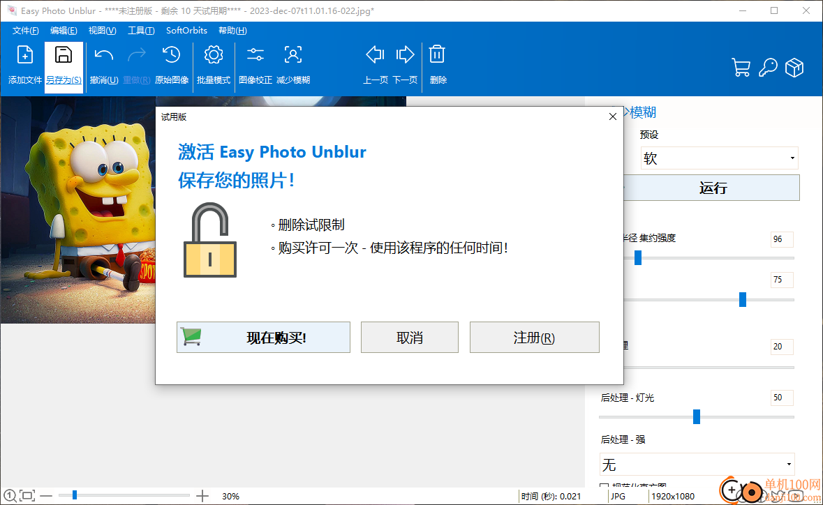This screenshot has height=505, width=823.
Task: Click the 保存您的照片! heading text
Action: point(236,181)
